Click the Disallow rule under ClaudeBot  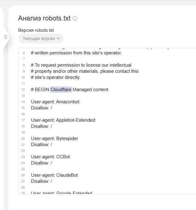click(41, 181)
